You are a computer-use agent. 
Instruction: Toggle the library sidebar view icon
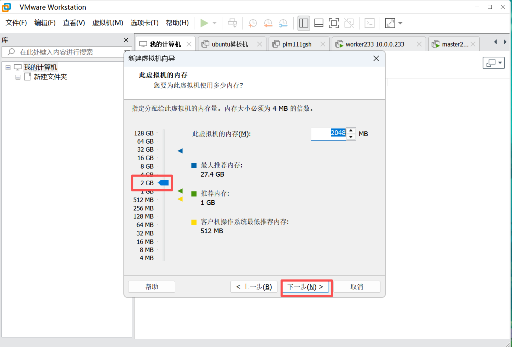pyautogui.click(x=303, y=23)
